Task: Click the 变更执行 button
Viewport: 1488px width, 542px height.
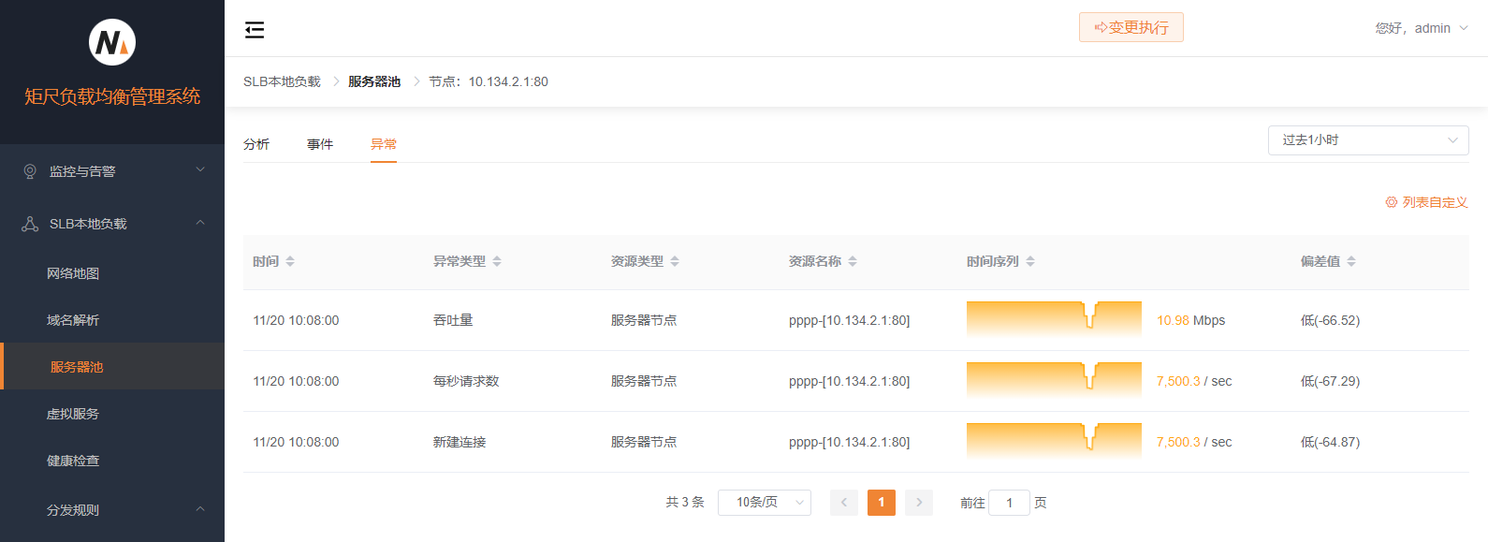Action: click(x=1131, y=28)
